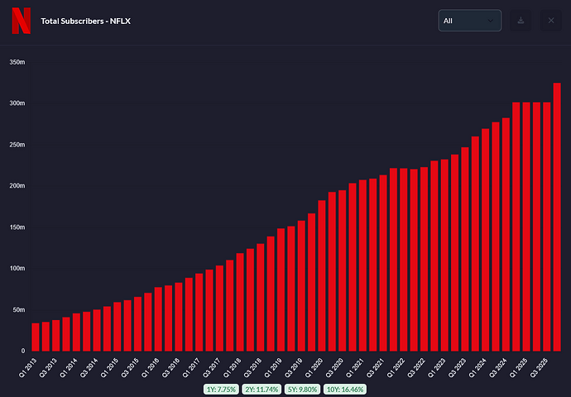Click the tallest bar at far right
571x397 pixels.
click(x=557, y=217)
